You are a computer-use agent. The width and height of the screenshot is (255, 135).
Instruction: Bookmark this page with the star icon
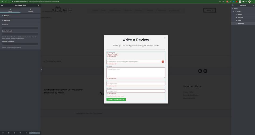pos(223,2)
